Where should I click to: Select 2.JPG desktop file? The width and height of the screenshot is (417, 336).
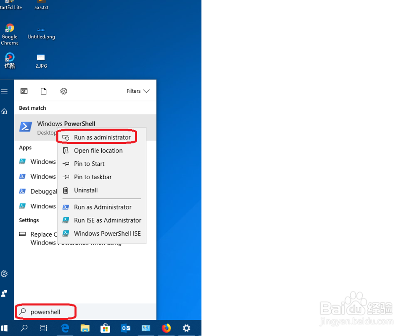41,61
